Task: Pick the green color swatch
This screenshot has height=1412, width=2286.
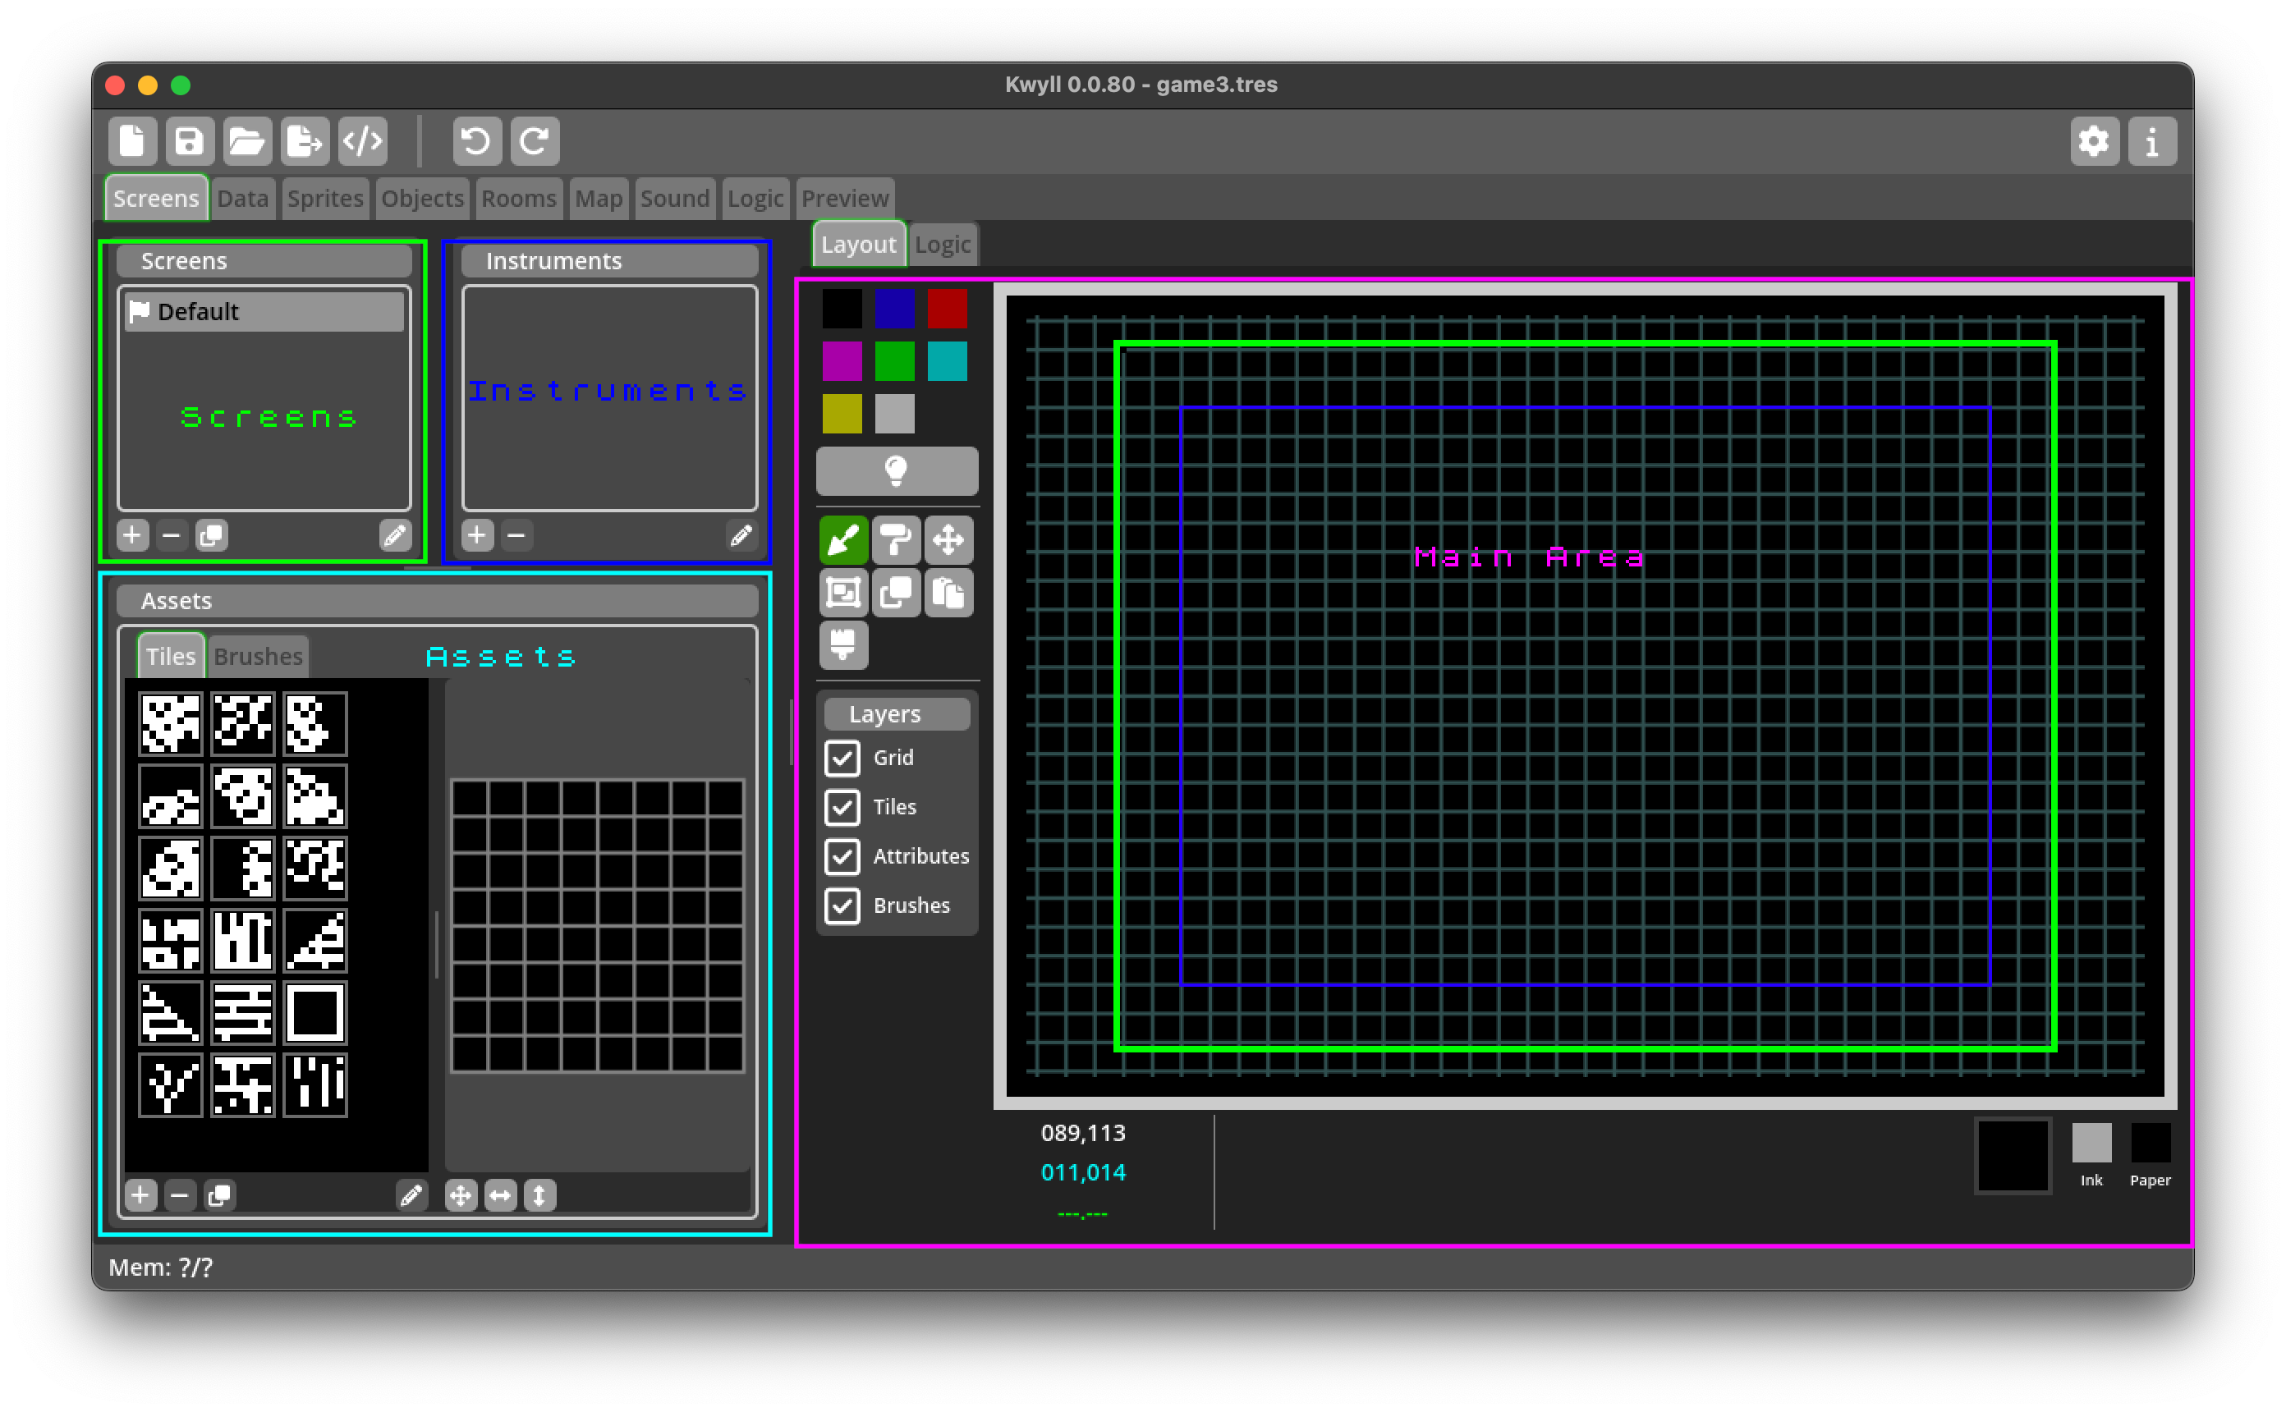Action: point(894,361)
